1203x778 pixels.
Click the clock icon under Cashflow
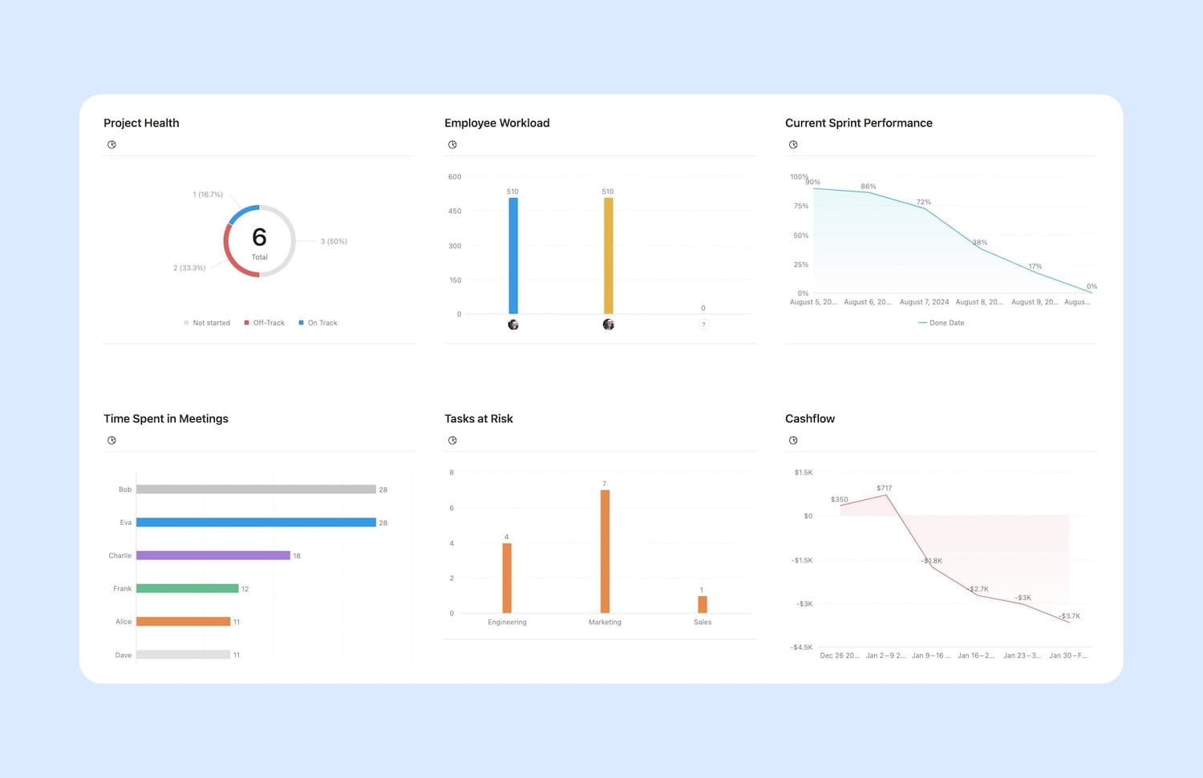(793, 440)
